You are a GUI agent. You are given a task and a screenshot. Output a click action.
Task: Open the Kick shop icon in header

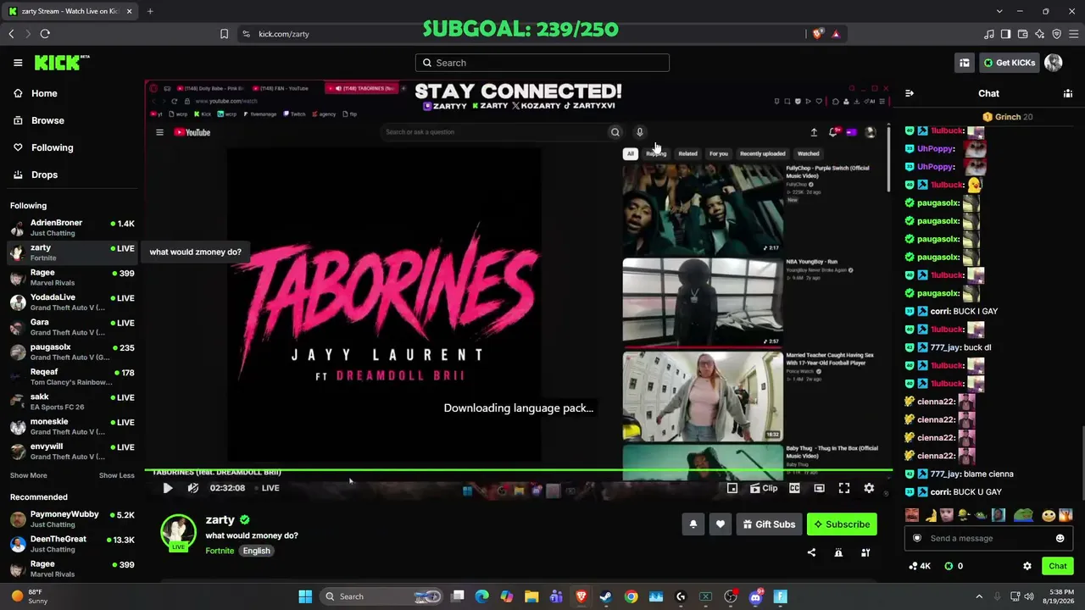click(x=965, y=63)
